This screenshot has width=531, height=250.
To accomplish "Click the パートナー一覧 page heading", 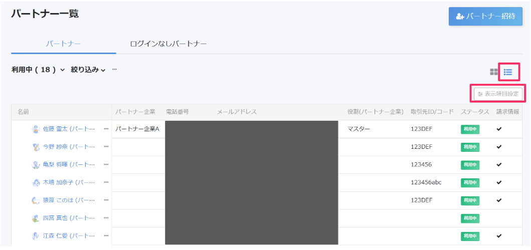I will coord(45,14).
